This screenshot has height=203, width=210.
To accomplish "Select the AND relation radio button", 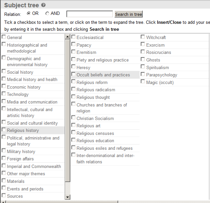I will coord(47,14).
